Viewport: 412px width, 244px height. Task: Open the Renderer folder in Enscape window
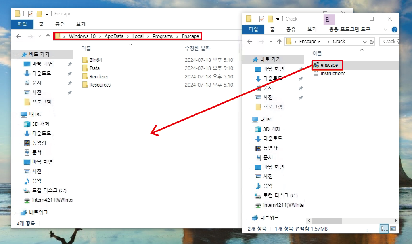point(96,77)
